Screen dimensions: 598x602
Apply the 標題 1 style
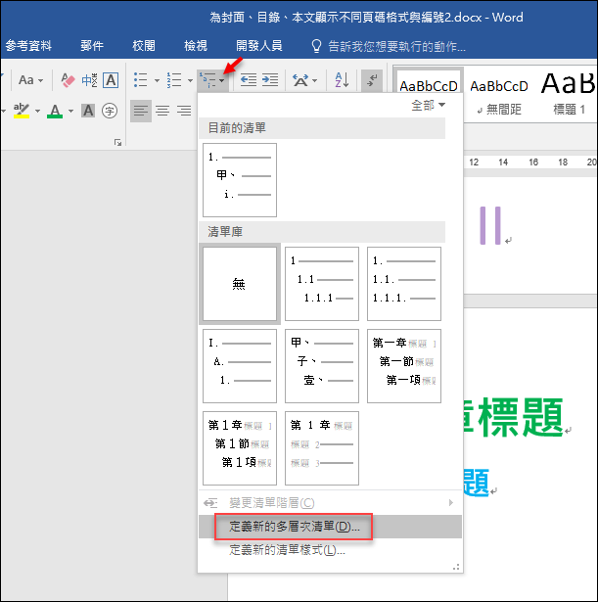(568, 95)
